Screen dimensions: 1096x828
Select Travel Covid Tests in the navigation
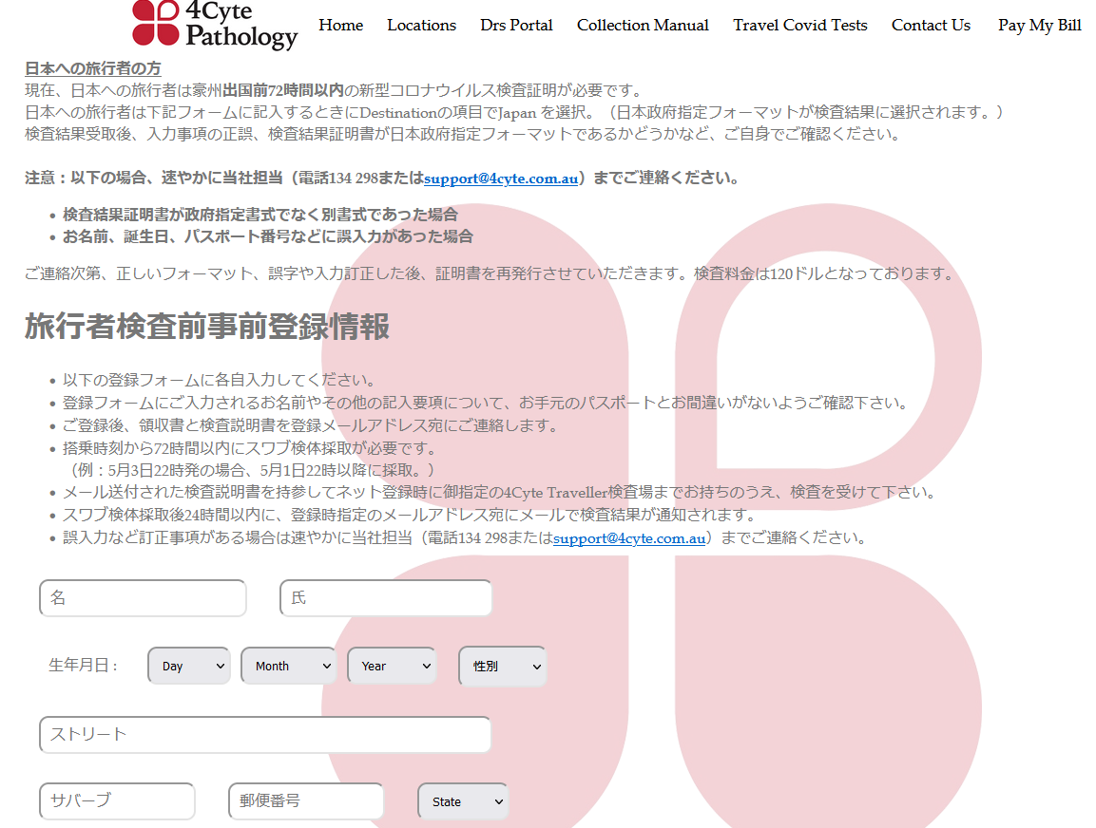(799, 26)
